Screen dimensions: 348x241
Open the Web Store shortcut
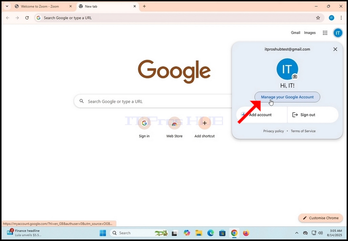pos(174,127)
